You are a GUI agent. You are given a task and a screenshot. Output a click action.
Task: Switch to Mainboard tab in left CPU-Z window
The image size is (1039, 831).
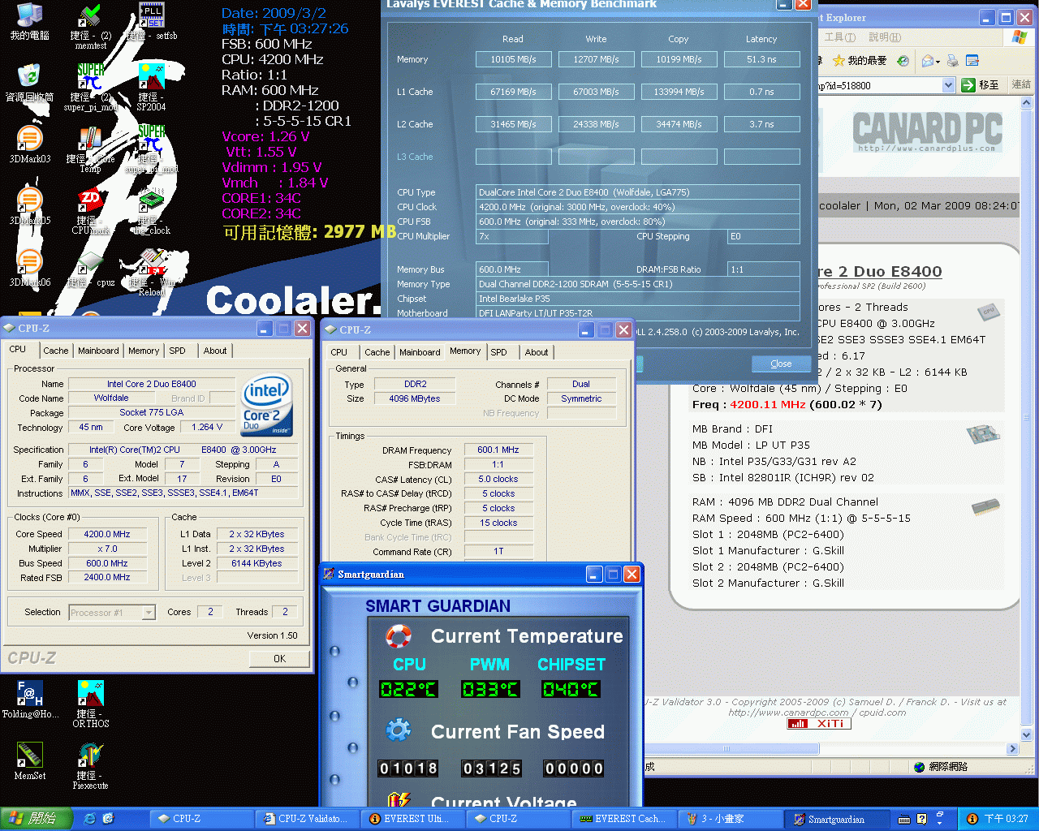coord(98,351)
